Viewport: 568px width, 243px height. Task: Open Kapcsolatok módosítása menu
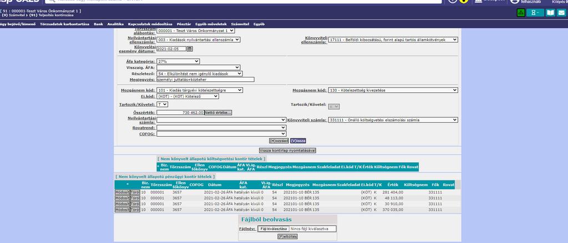pos(150,24)
